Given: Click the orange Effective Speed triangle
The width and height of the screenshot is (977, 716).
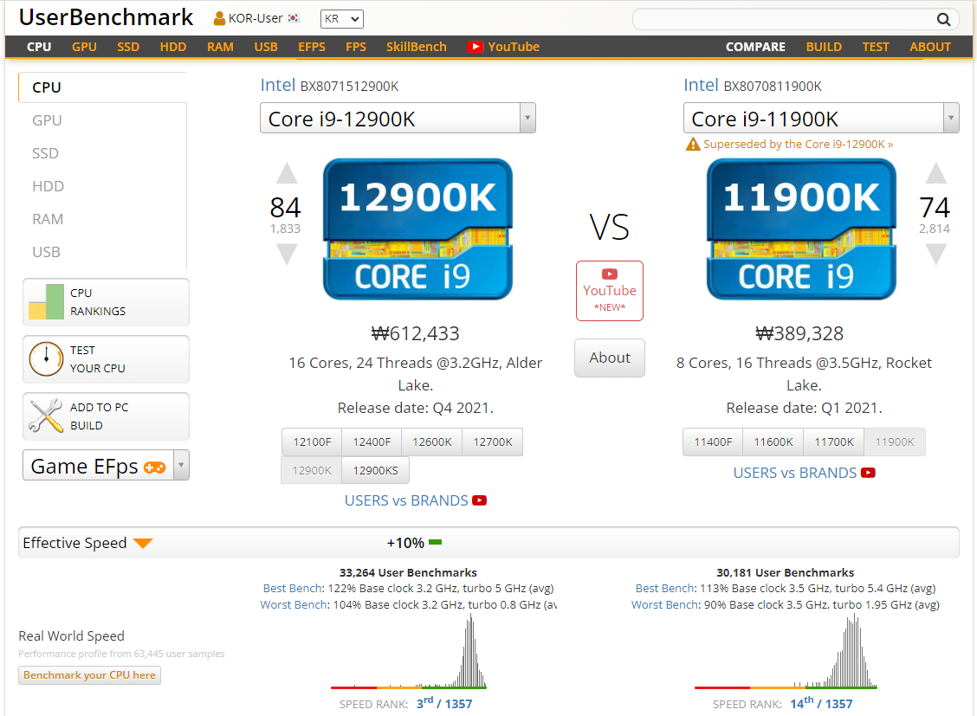Looking at the screenshot, I should coord(143,544).
